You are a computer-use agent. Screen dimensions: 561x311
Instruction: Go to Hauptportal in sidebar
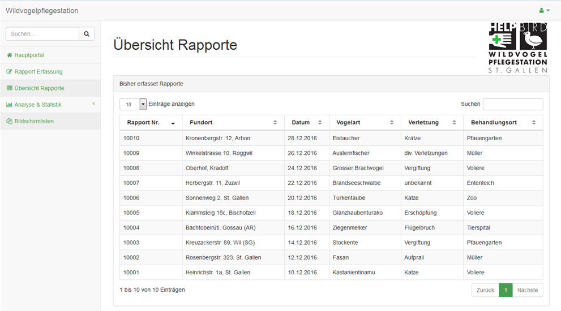[29, 55]
